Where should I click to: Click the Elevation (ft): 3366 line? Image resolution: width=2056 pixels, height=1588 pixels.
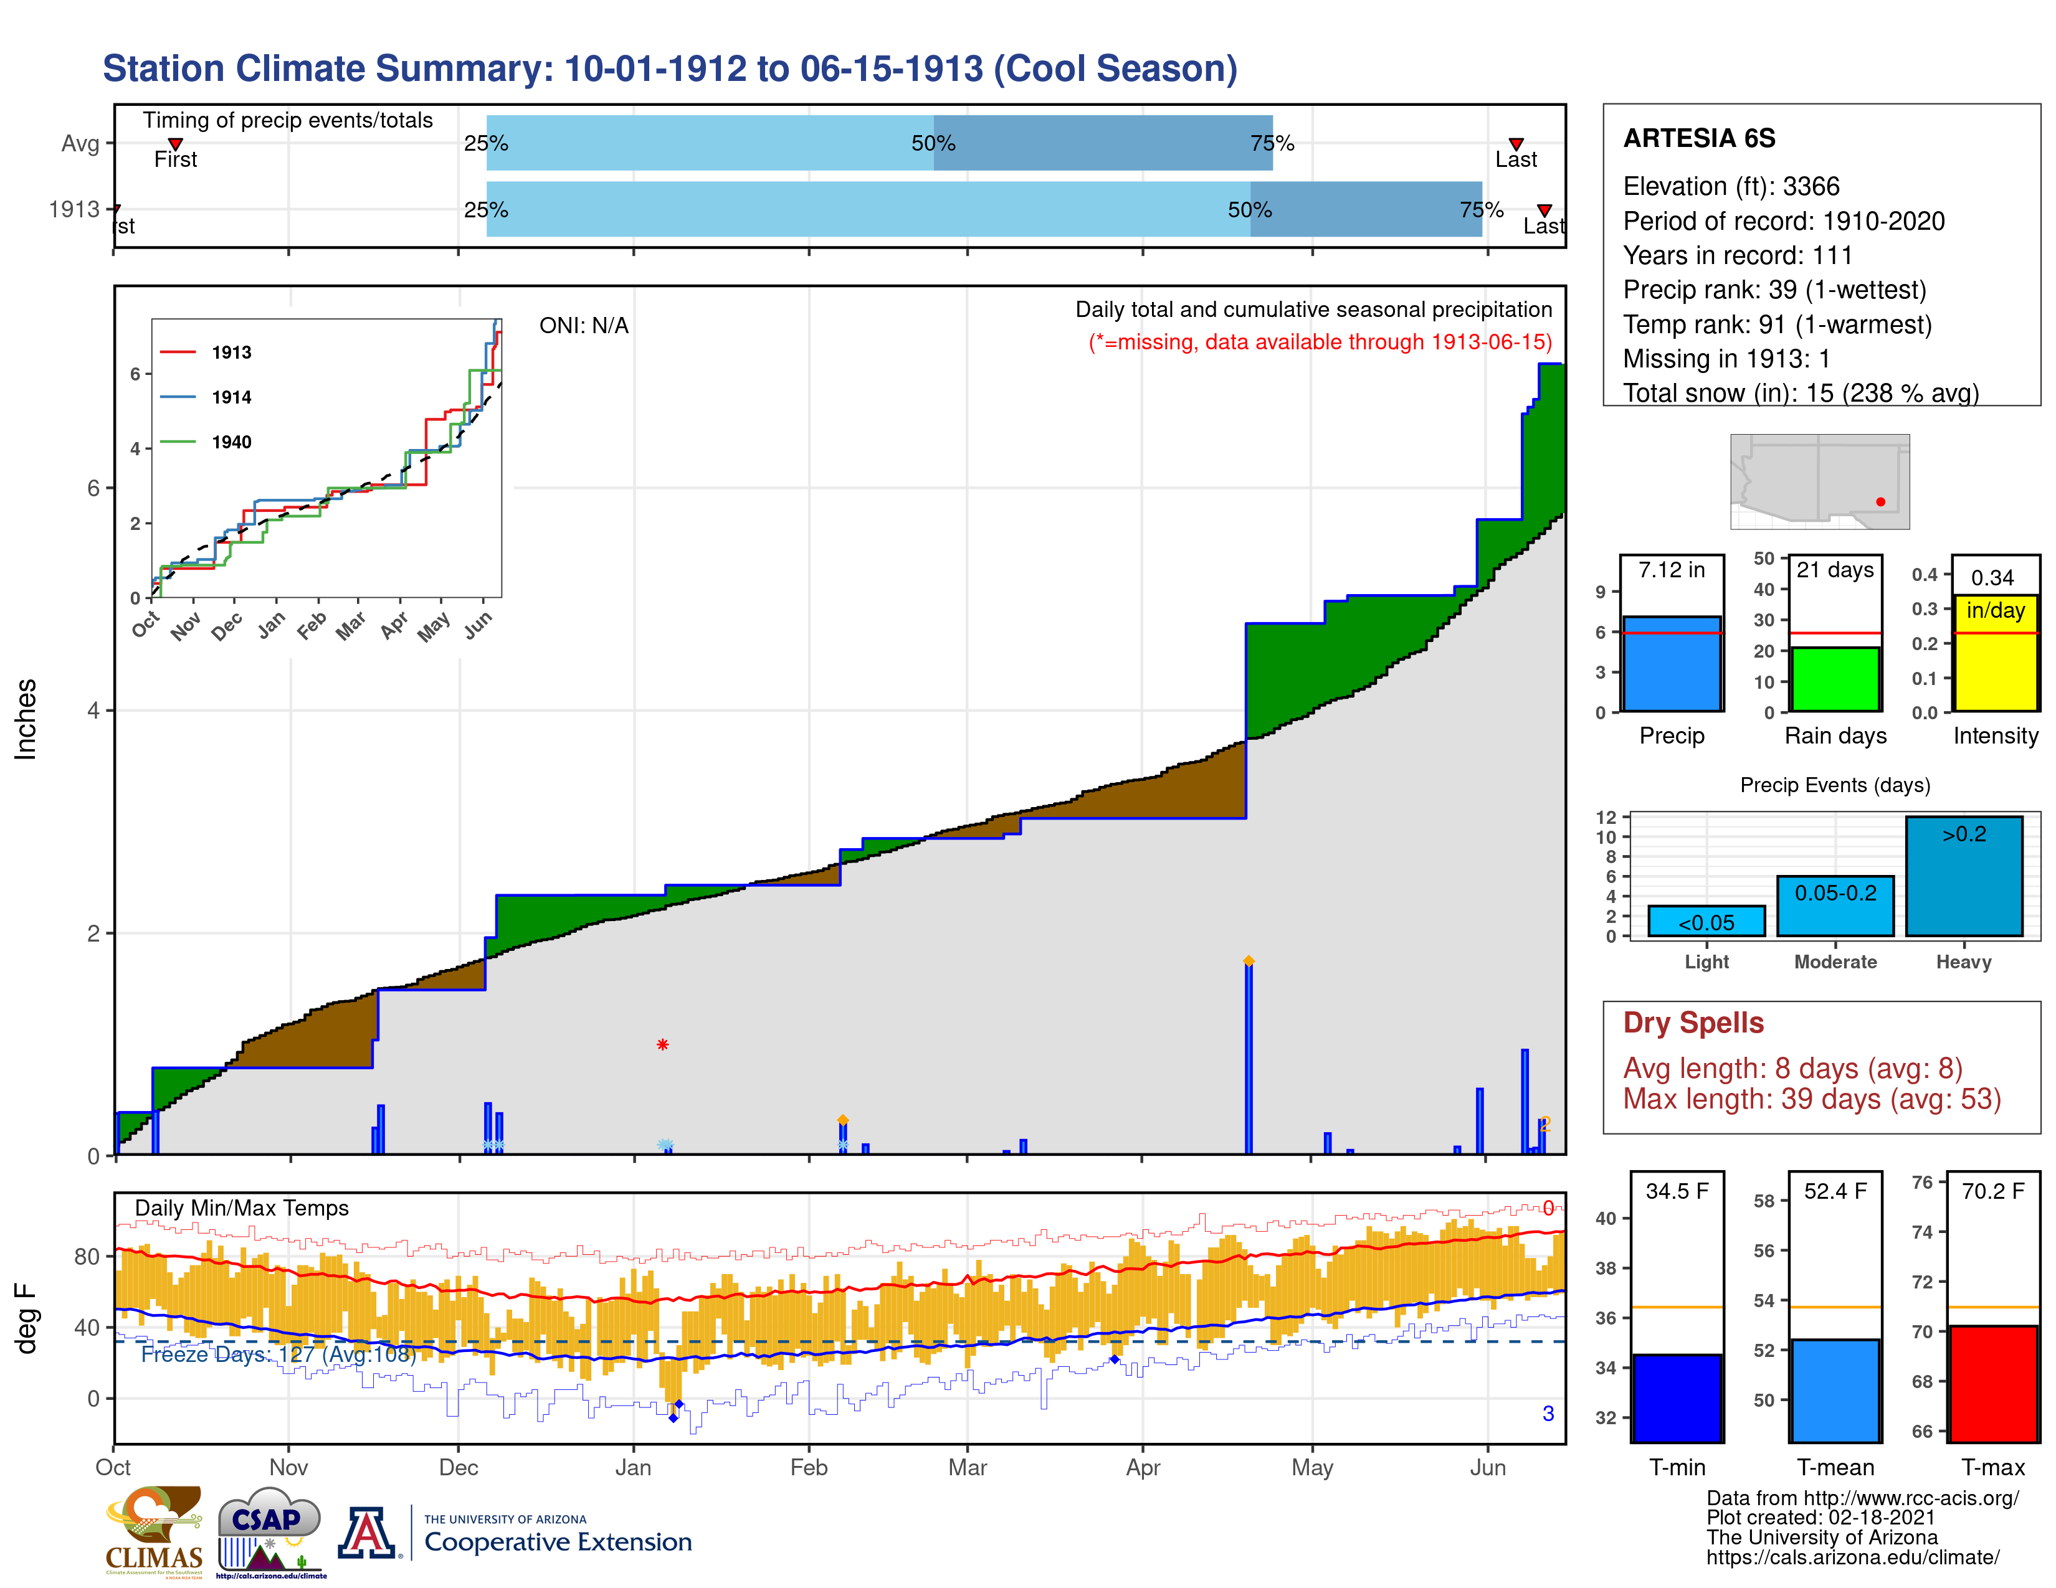click(x=1731, y=186)
